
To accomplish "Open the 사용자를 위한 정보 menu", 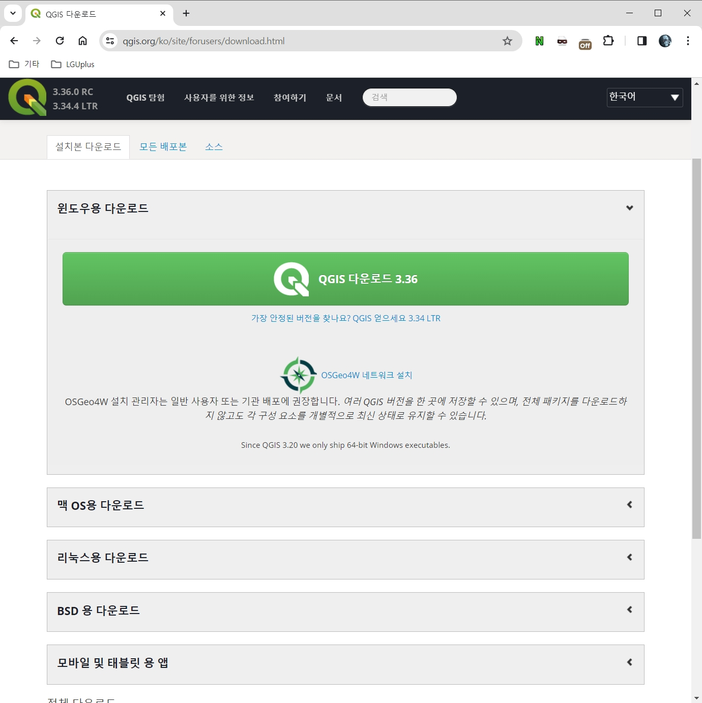I will click(x=219, y=98).
